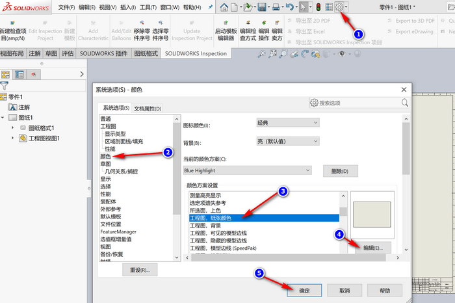Image resolution: width=455 pixels, height=303 pixels.
Task: Open Options via the gear icon
Action: tap(339, 7)
